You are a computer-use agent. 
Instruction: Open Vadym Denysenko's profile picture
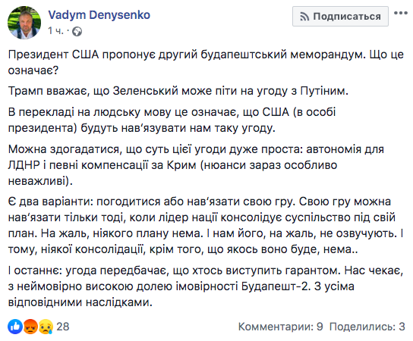point(24,23)
